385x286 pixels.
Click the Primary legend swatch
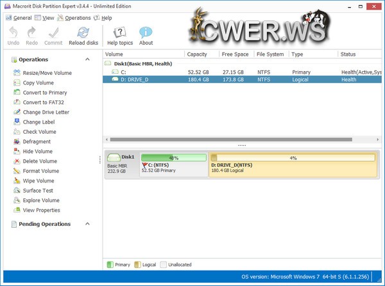[110, 264]
